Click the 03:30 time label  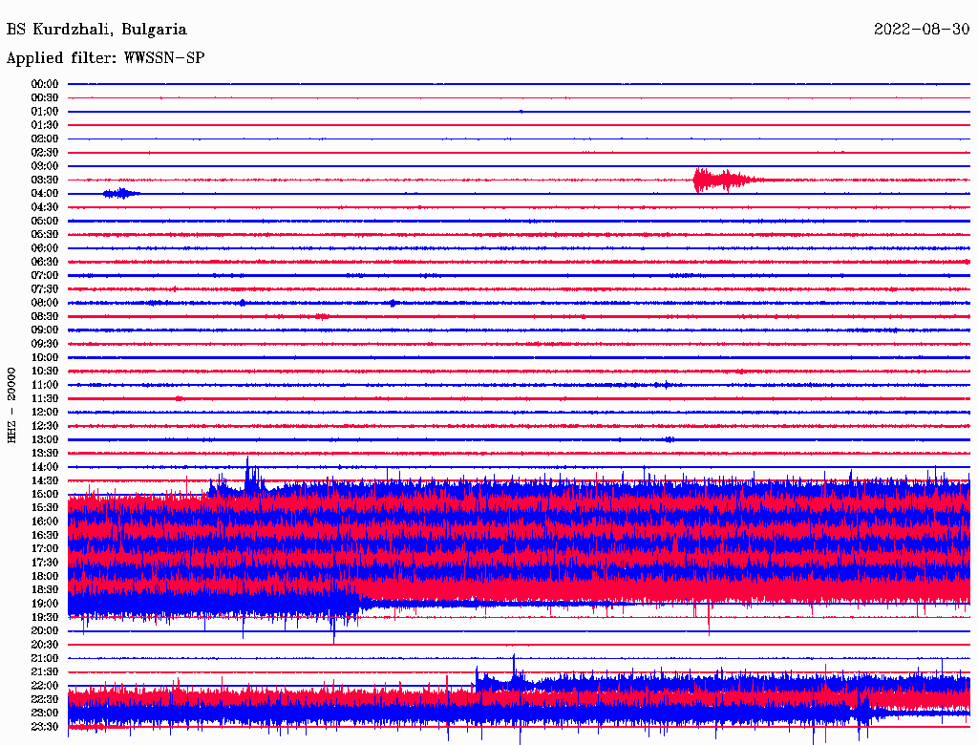click(x=45, y=180)
